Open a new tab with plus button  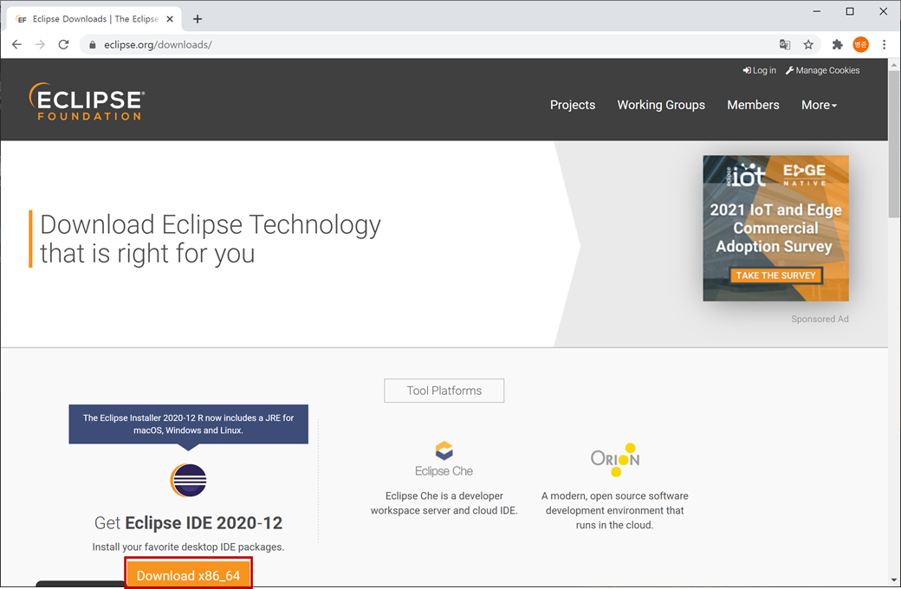198,19
